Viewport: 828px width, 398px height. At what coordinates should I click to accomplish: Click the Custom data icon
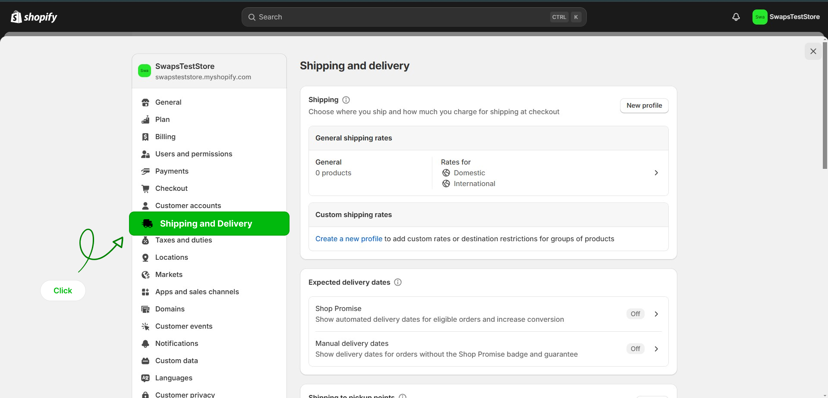click(x=145, y=361)
